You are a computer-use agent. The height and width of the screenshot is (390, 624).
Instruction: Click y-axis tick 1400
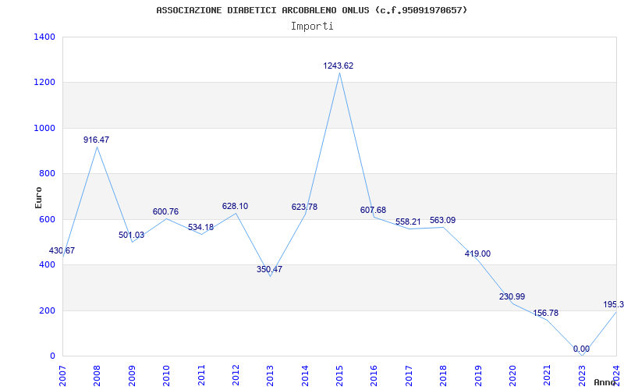tap(44, 37)
